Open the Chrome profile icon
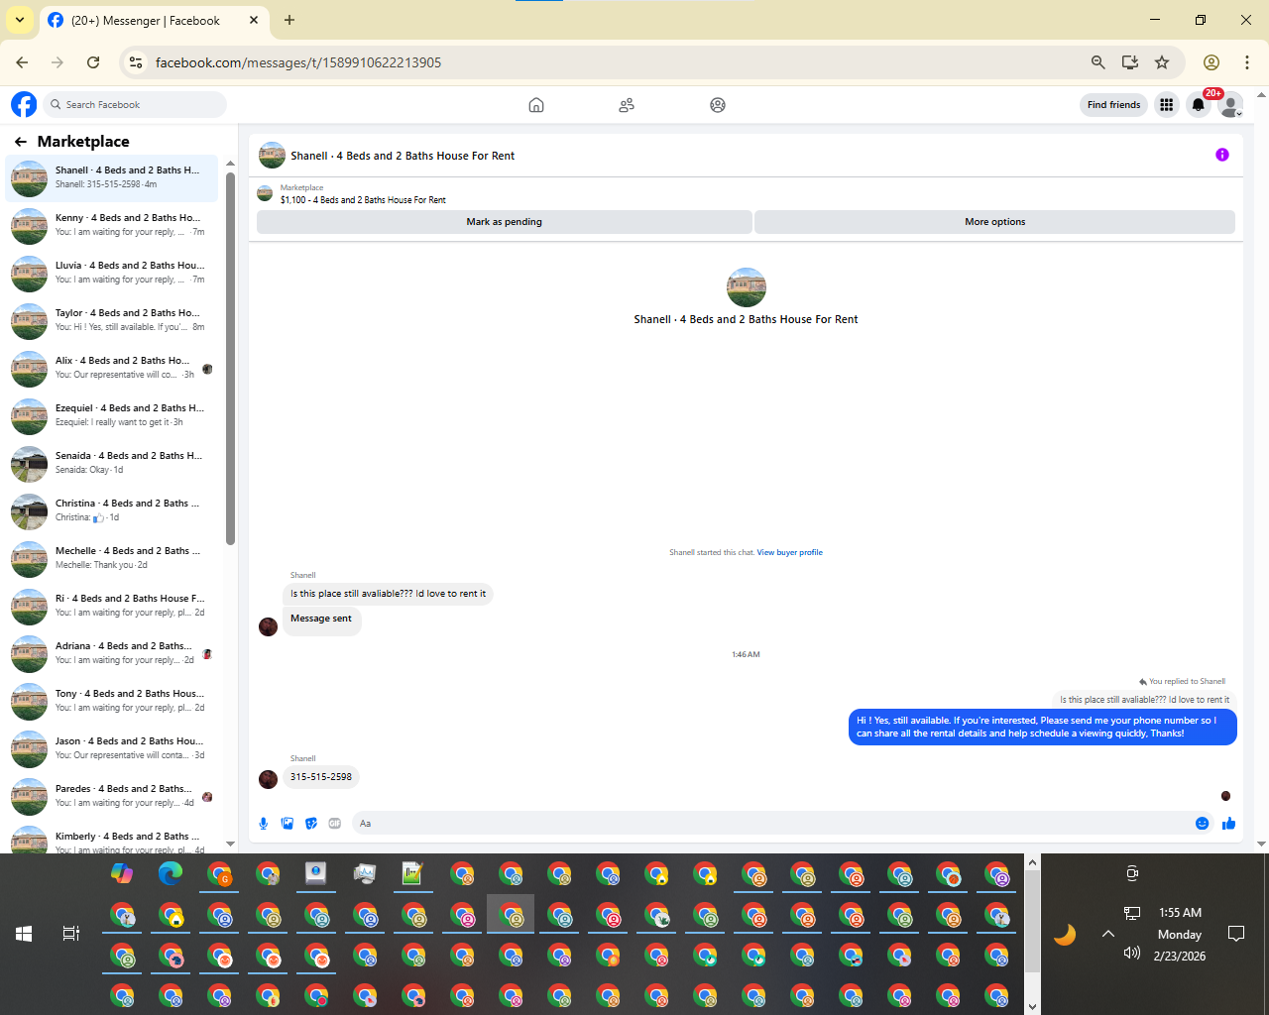This screenshot has width=1269, height=1015. click(1211, 62)
